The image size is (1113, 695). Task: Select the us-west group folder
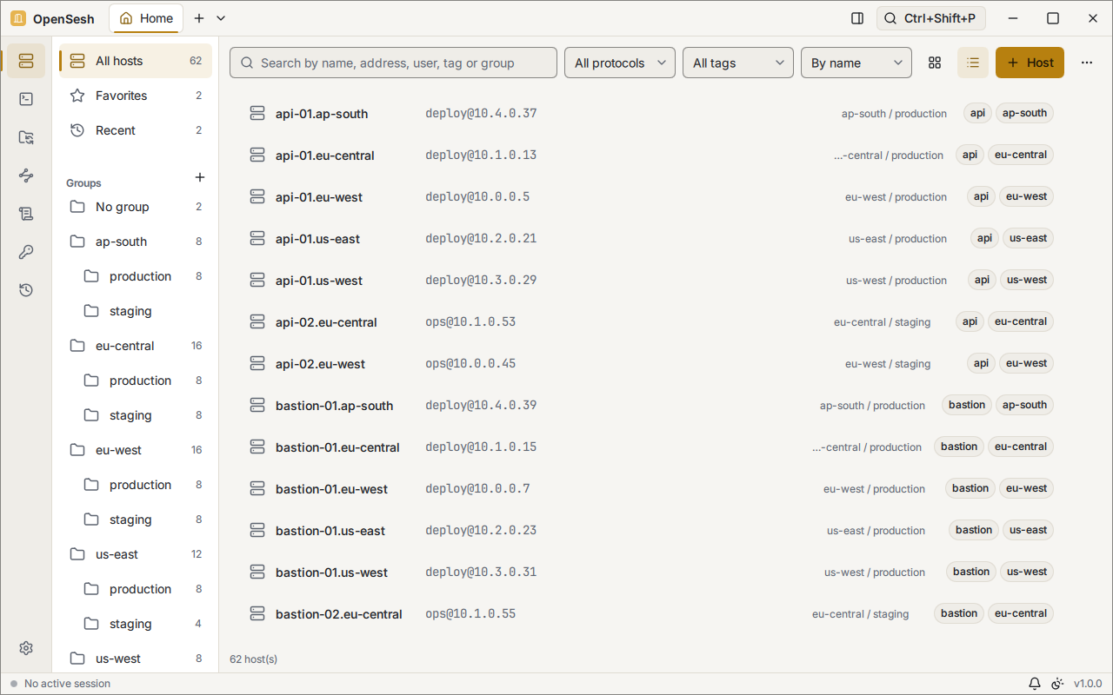(x=136, y=659)
